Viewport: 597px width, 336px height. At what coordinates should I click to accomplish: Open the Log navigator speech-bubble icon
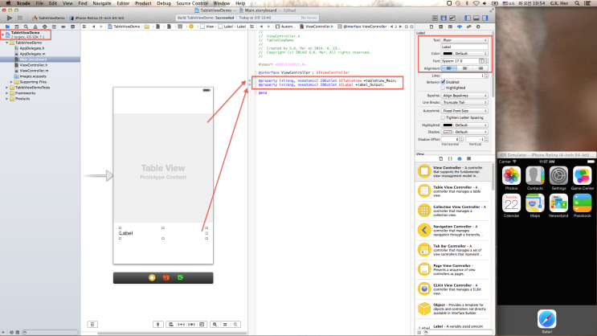tap(73, 27)
